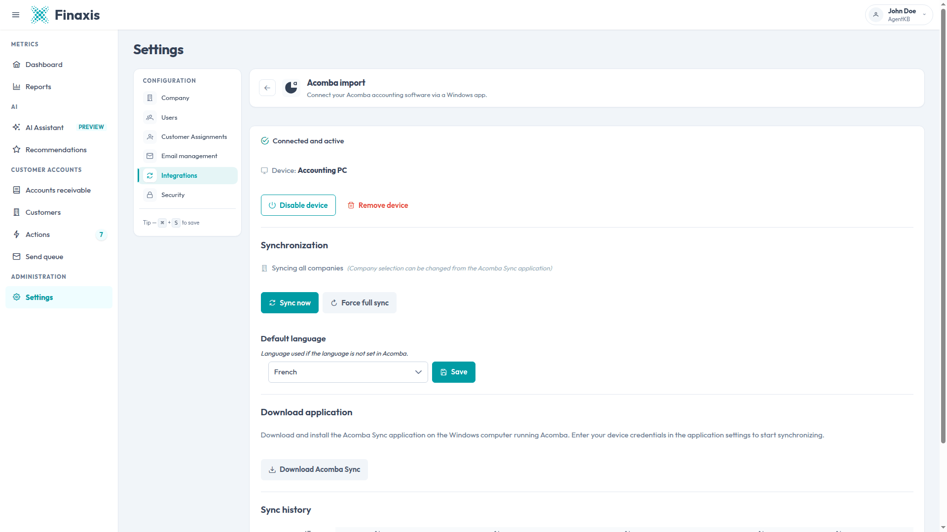This screenshot has height=532, width=947.
Task: Go back with the arrow button
Action: point(267,88)
